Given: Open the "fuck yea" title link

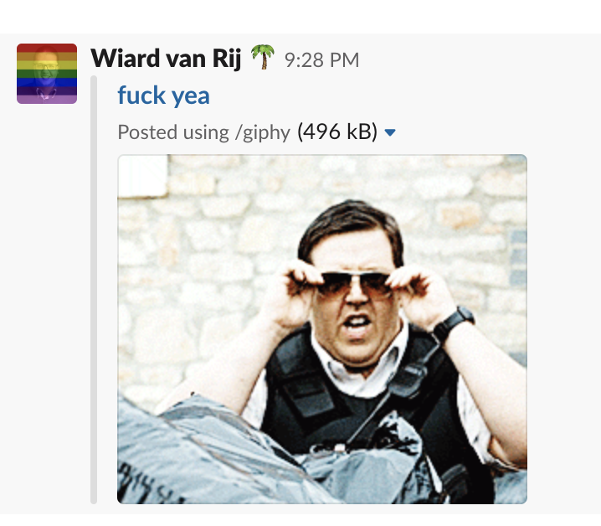Looking at the screenshot, I should [x=164, y=95].
